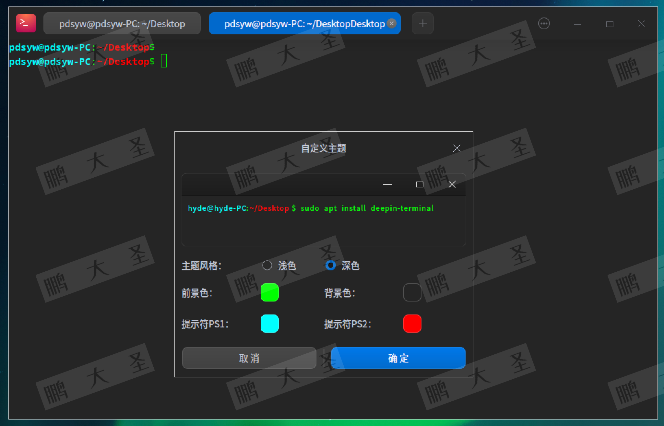The width and height of the screenshot is (664, 426).
Task: Open the green 前景色 foreground color swatch
Action: [269, 292]
